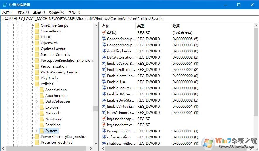Image resolution: width=259 pixels, height=151 pixels.
Task: Click the DWORD icon beside EnableFullTrust... entry
Action: (x=104, y=69)
